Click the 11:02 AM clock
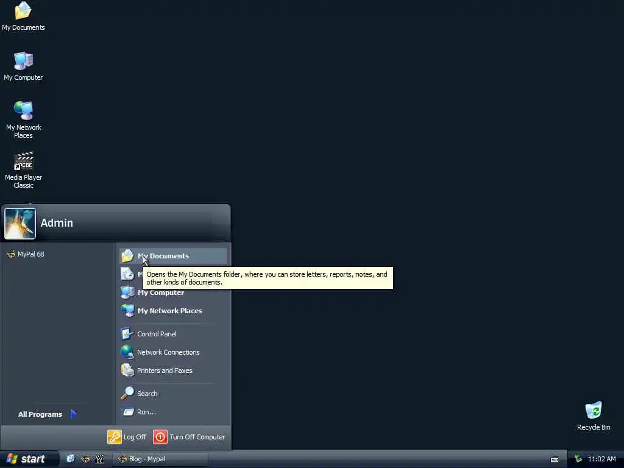This screenshot has width=624, height=468. click(x=601, y=459)
